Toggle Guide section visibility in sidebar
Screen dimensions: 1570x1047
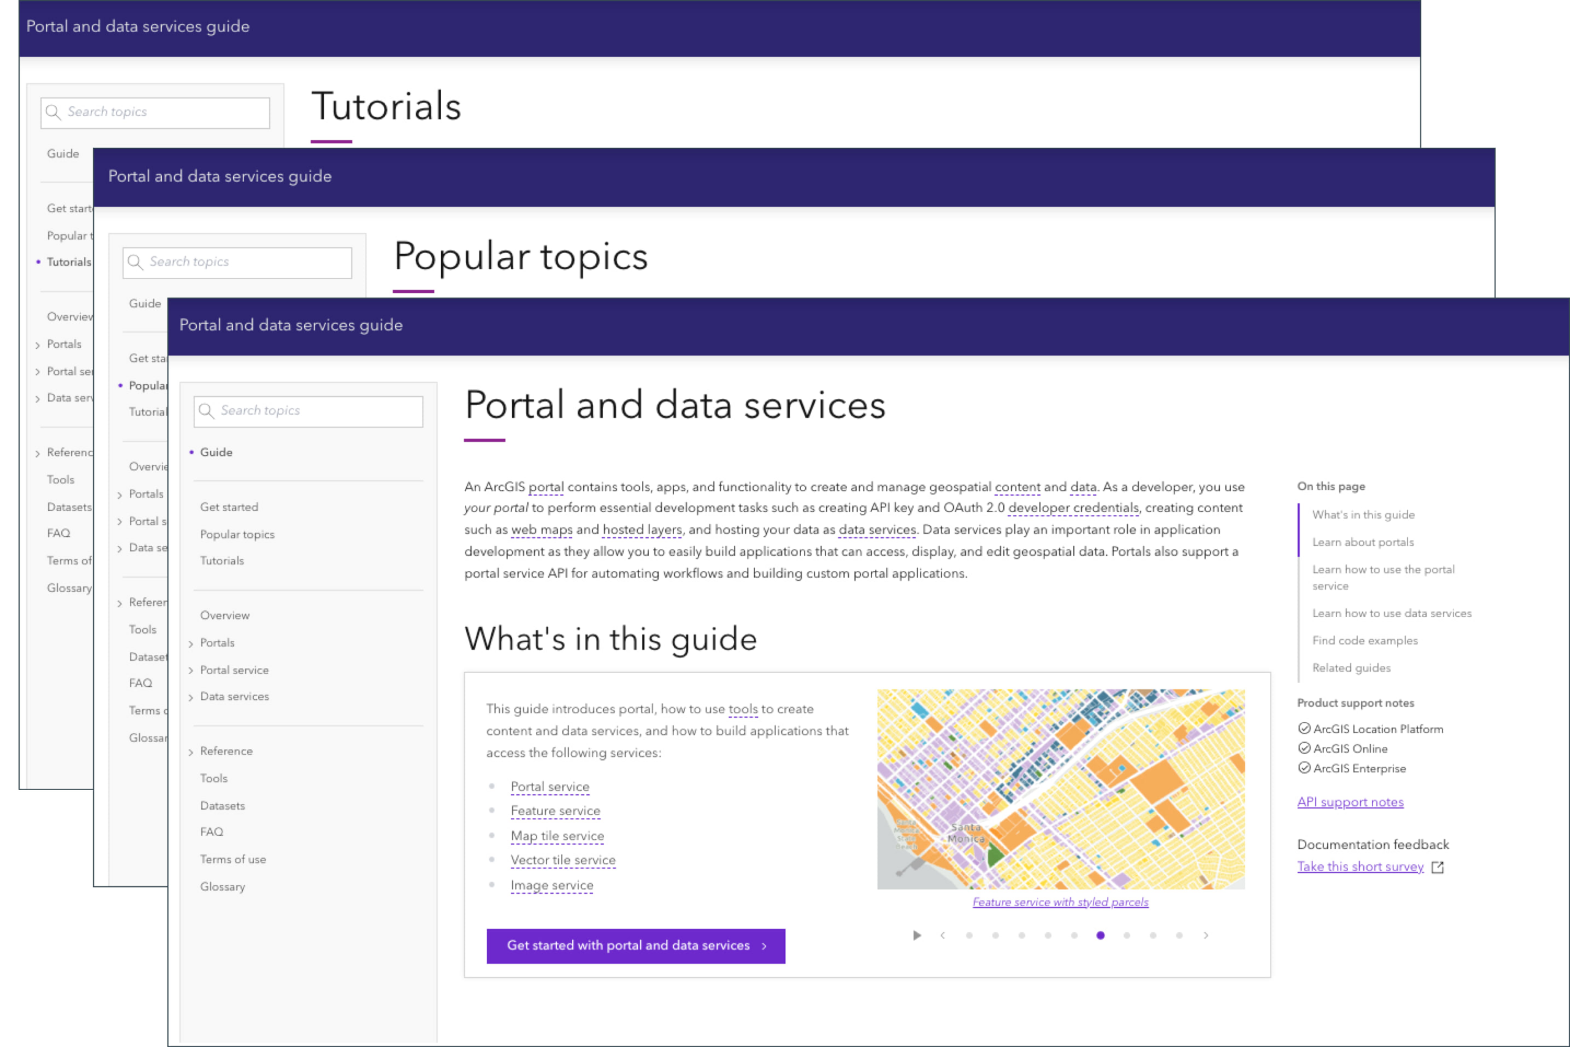click(216, 451)
